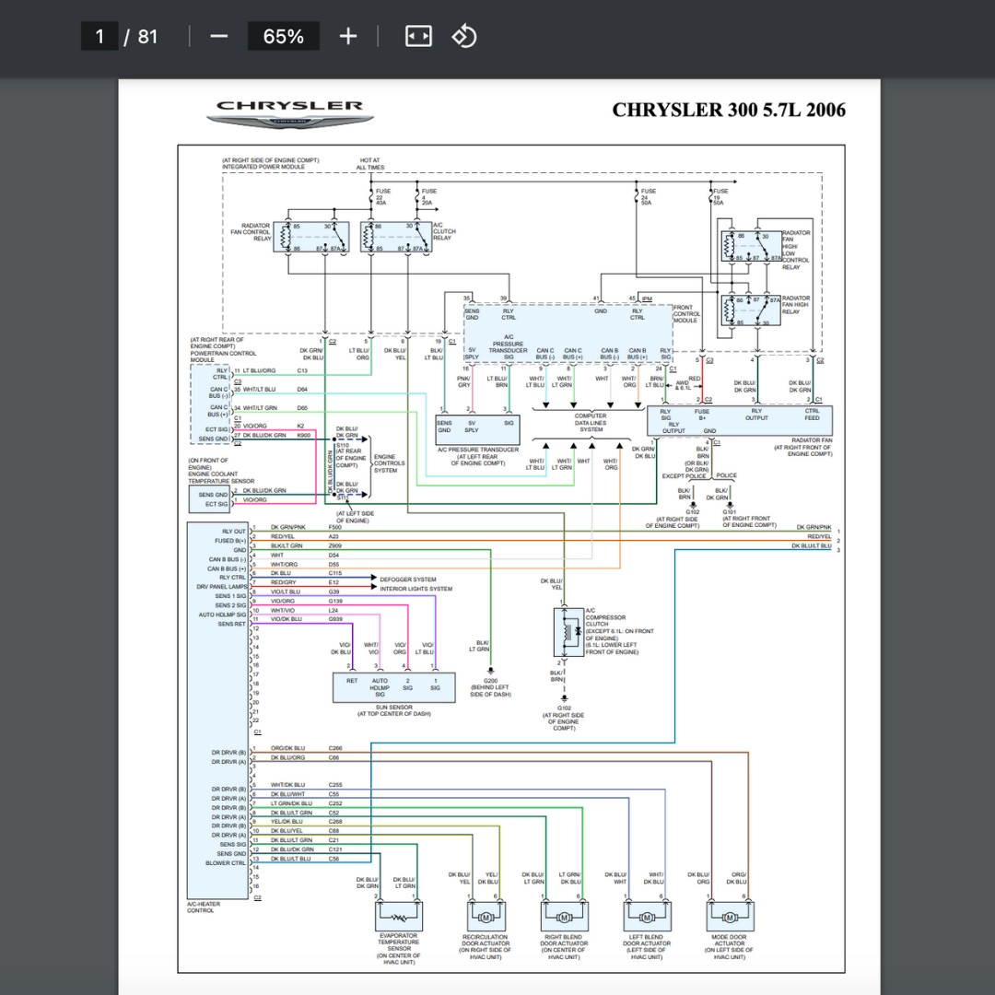Image resolution: width=995 pixels, height=995 pixels.
Task: Rotate the document with the rotate icon
Action: [463, 36]
